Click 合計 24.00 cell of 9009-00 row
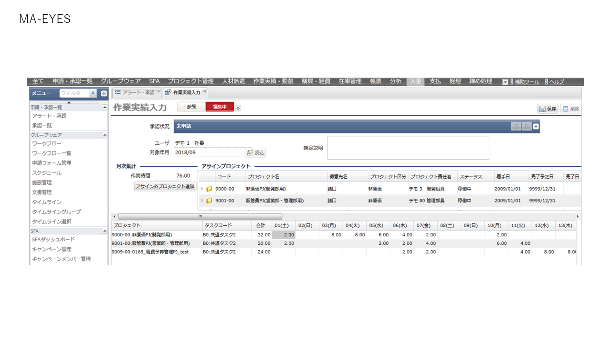 click(x=262, y=252)
